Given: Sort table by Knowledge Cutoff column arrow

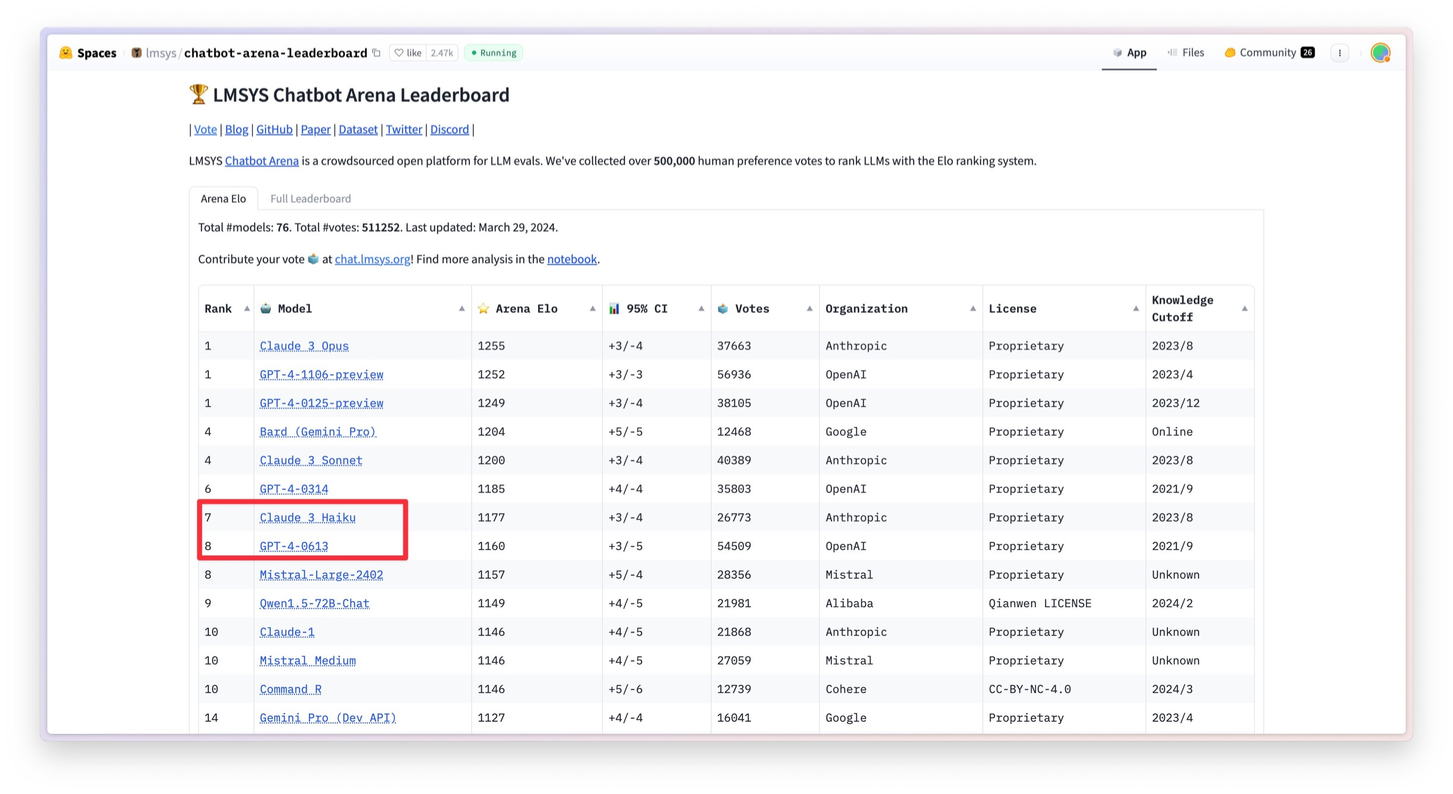Looking at the screenshot, I should [x=1245, y=309].
